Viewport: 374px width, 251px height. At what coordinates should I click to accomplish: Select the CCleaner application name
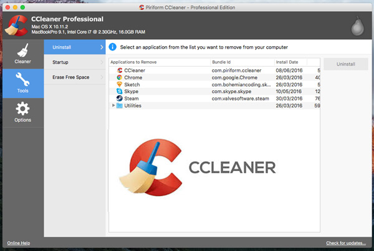click(135, 71)
